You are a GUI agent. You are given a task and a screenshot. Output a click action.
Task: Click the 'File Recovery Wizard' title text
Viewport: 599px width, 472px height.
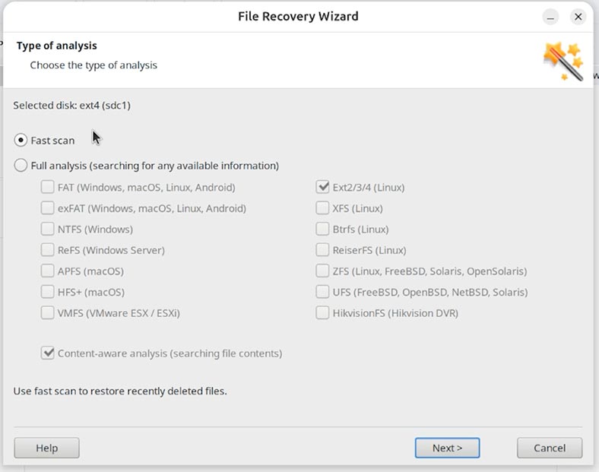point(298,17)
